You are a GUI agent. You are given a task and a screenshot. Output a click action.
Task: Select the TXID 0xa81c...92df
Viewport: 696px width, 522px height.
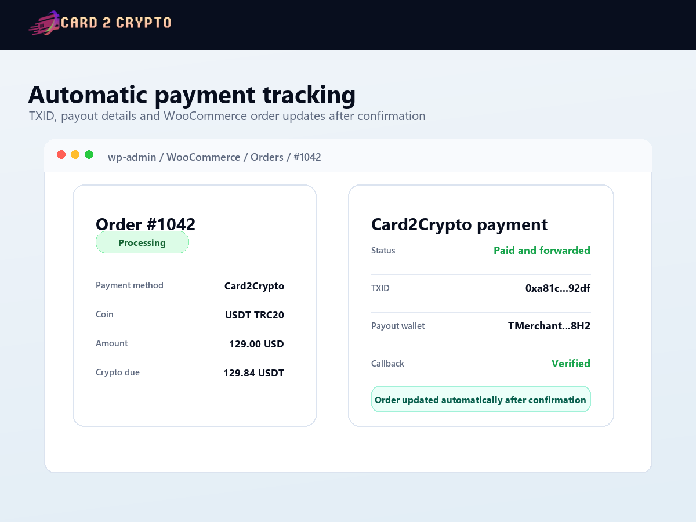pyautogui.click(x=558, y=288)
